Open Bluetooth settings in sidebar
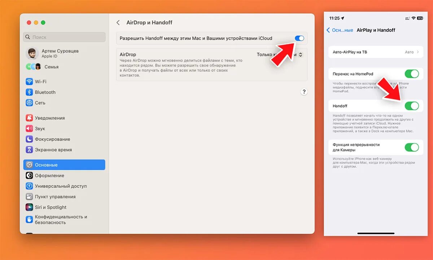Screen dimensions: 433x260 point(64,92)
